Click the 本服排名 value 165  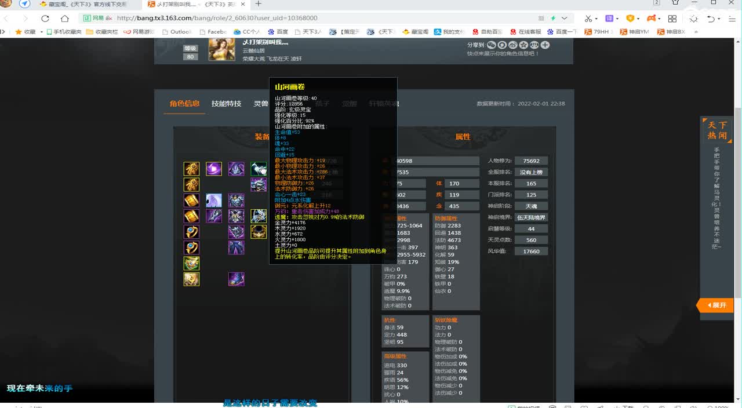531,184
